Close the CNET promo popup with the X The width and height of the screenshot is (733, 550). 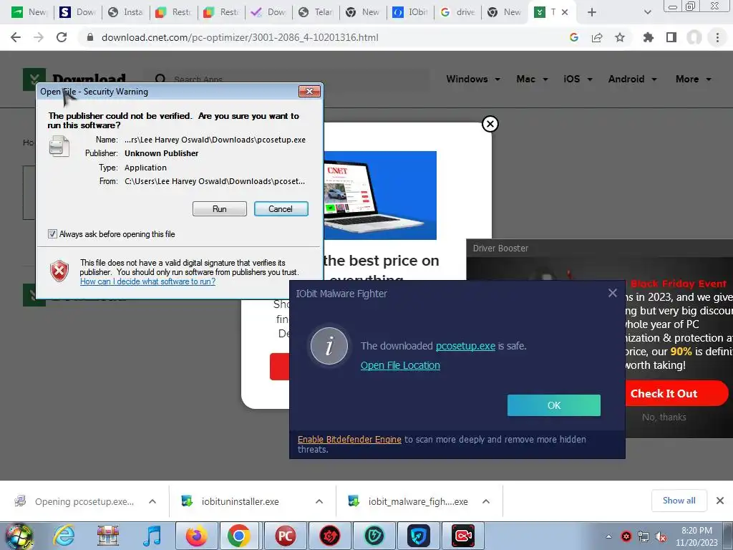click(490, 124)
